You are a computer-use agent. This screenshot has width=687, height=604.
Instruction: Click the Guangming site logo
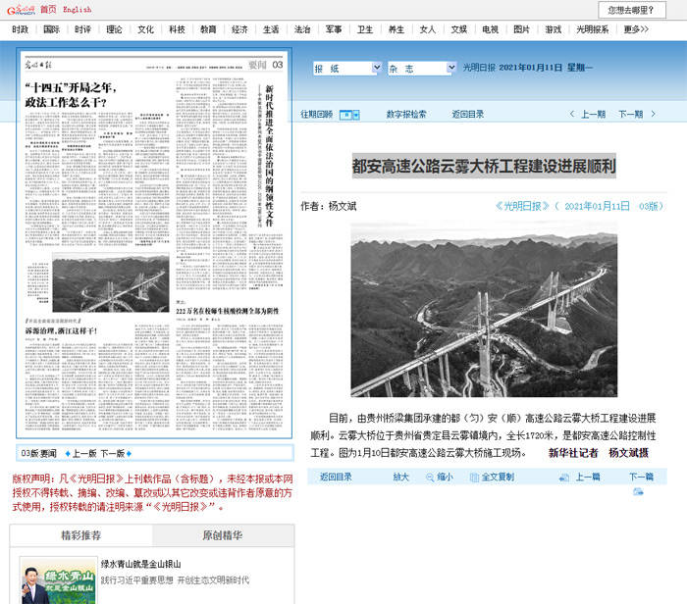point(21,10)
